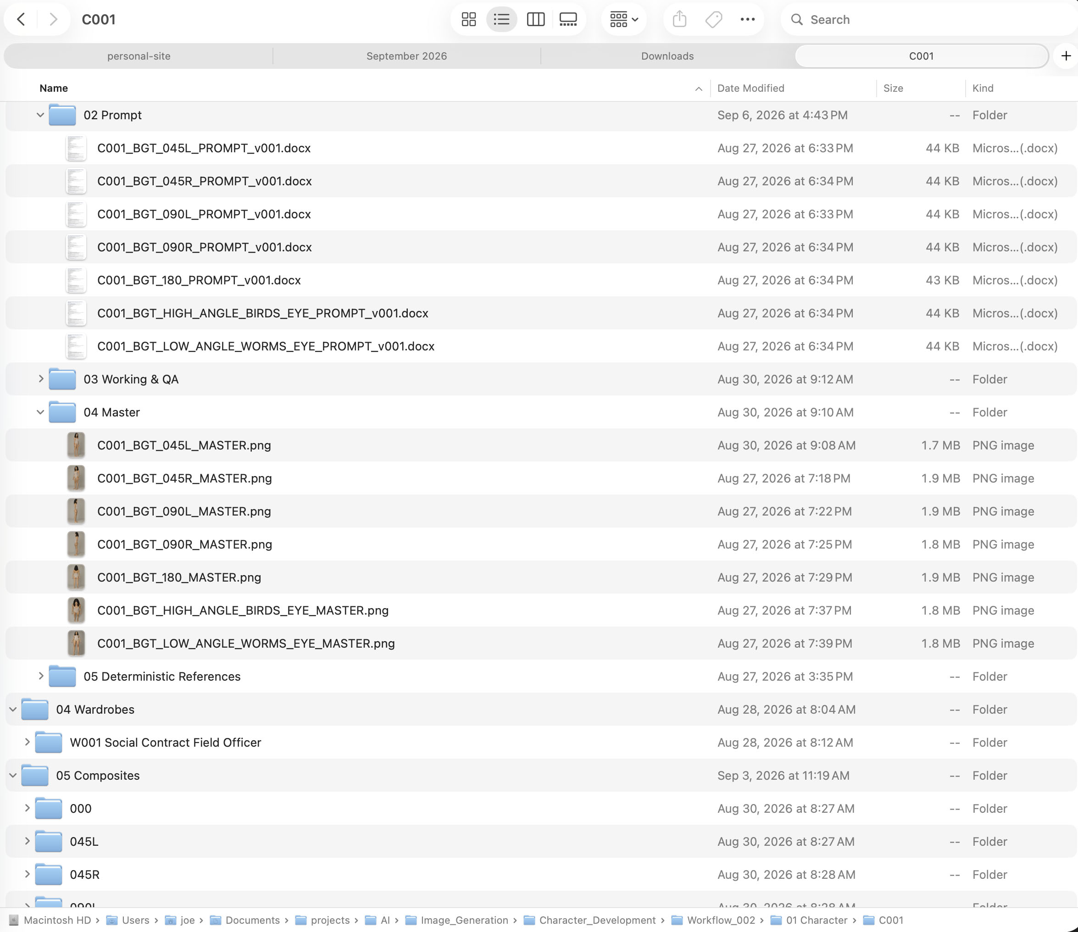Screen dimensions: 1078x932
Task: Click Workflow_002 in the path bar
Action: pos(713,920)
